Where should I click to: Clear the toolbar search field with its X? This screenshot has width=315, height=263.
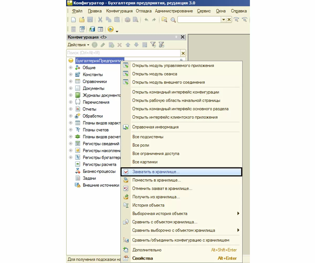coord(229,20)
